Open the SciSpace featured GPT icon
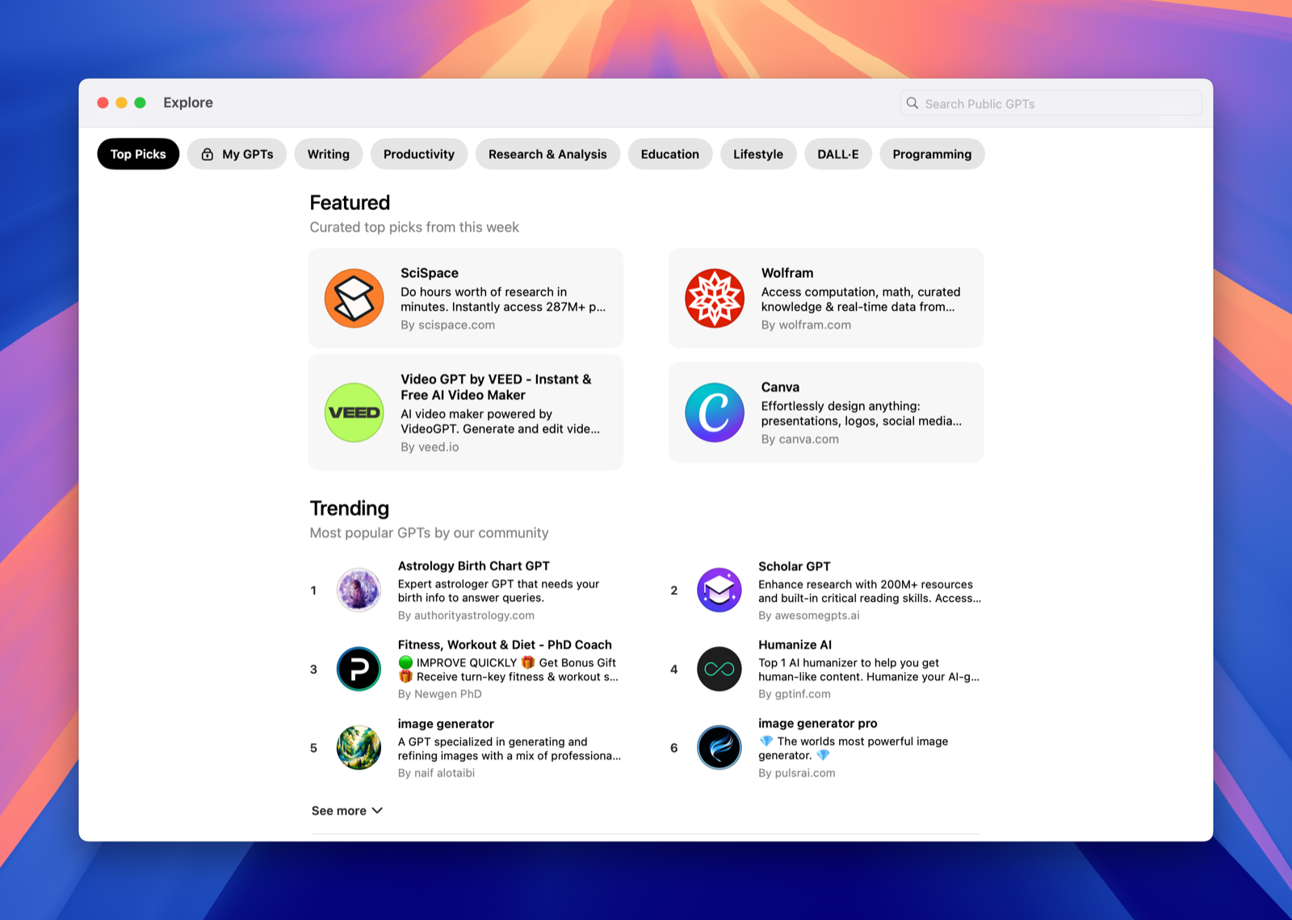Screen dimensions: 1292x920 click(x=354, y=298)
